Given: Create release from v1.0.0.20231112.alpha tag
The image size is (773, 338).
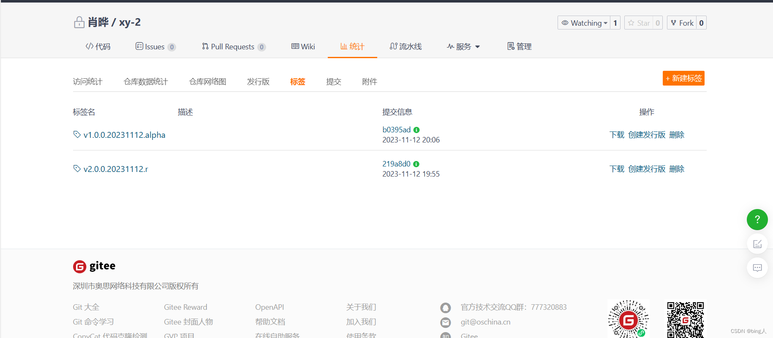Looking at the screenshot, I should [x=647, y=135].
